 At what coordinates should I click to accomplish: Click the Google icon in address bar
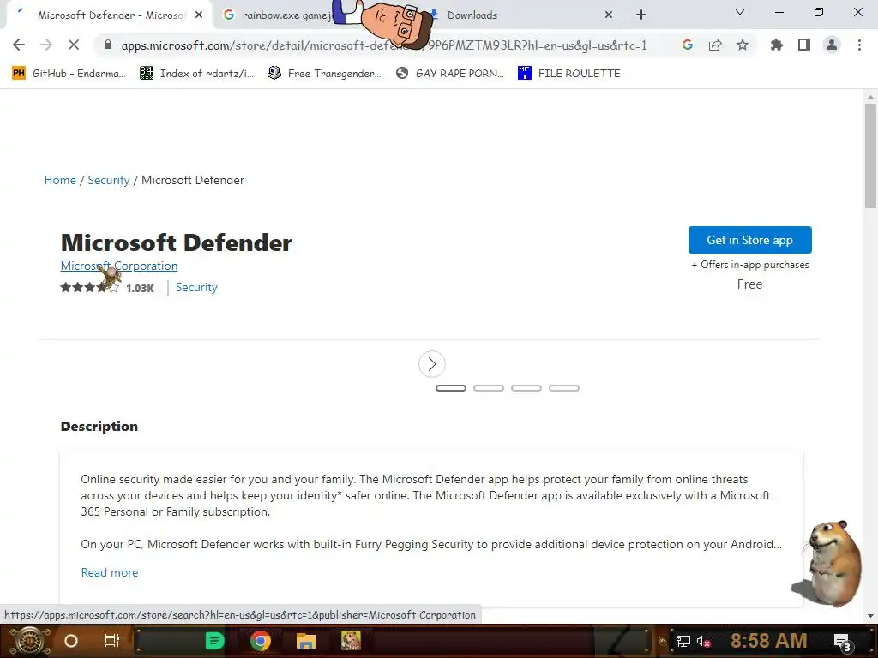click(688, 45)
